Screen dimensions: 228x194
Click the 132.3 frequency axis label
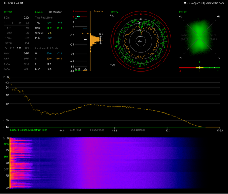pyautogui.click(x=167, y=131)
